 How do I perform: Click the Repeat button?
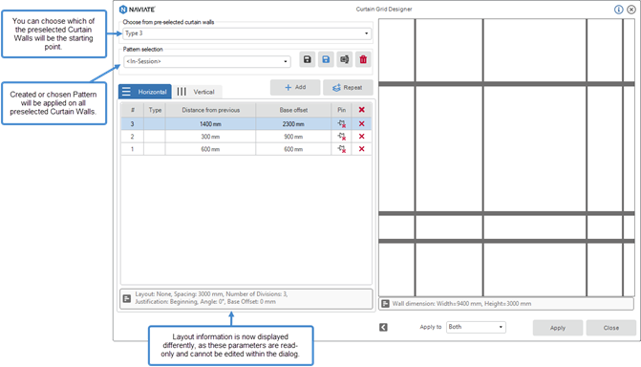(348, 87)
